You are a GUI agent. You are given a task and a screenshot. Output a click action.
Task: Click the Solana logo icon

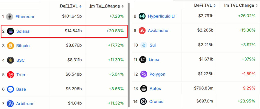[x=10, y=31]
